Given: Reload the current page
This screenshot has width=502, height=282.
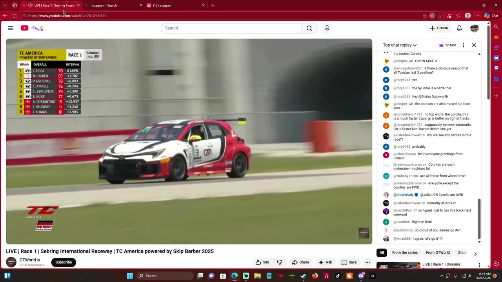Looking at the screenshot, I should (15, 16).
